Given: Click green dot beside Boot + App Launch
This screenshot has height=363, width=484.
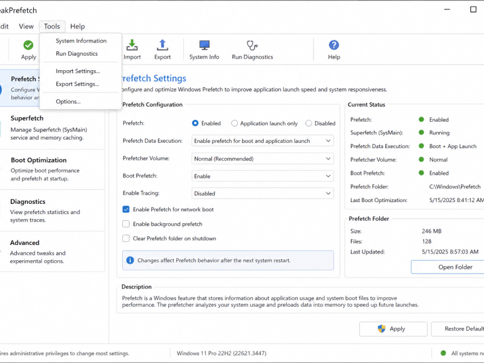Looking at the screenshot, I should pyautogui.click(x=421, y=146).
